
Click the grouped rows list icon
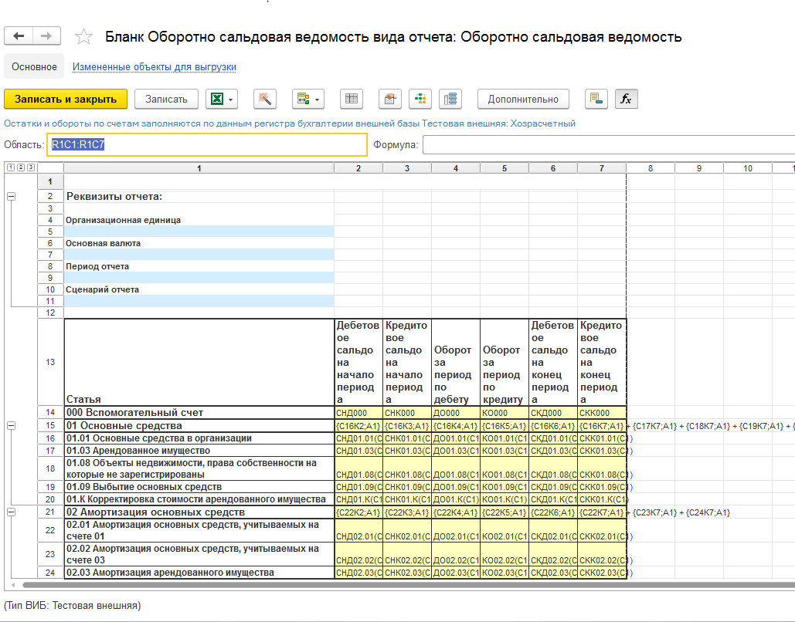[450, 100]
